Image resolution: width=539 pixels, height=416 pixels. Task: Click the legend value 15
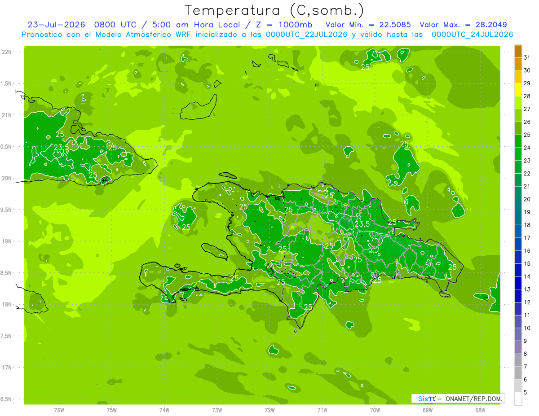click(527, 263)
